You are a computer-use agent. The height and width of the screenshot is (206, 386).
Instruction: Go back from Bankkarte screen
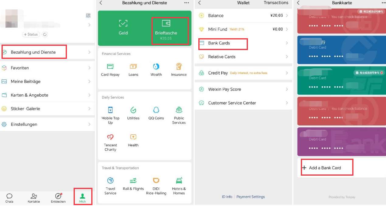click(298, 3)
